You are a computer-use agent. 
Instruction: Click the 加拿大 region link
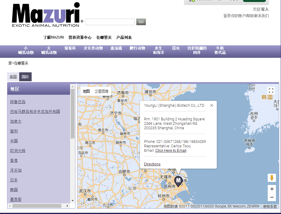coord(16,121)
